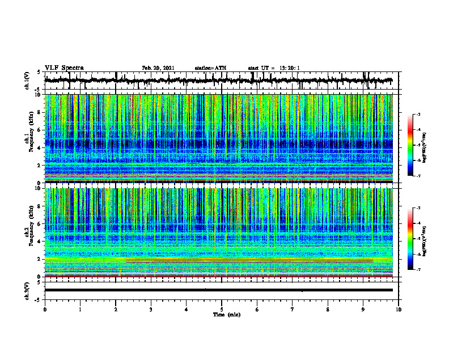Click the "Time (min)" axis label
Image resolution: width=449 pixels, height=347 pixels.
227,315
